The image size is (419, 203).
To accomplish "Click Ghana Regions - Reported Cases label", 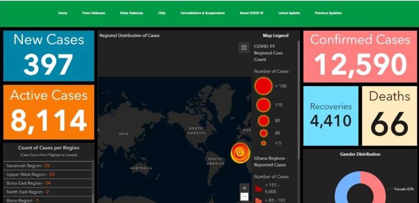I will pos(270,161).
